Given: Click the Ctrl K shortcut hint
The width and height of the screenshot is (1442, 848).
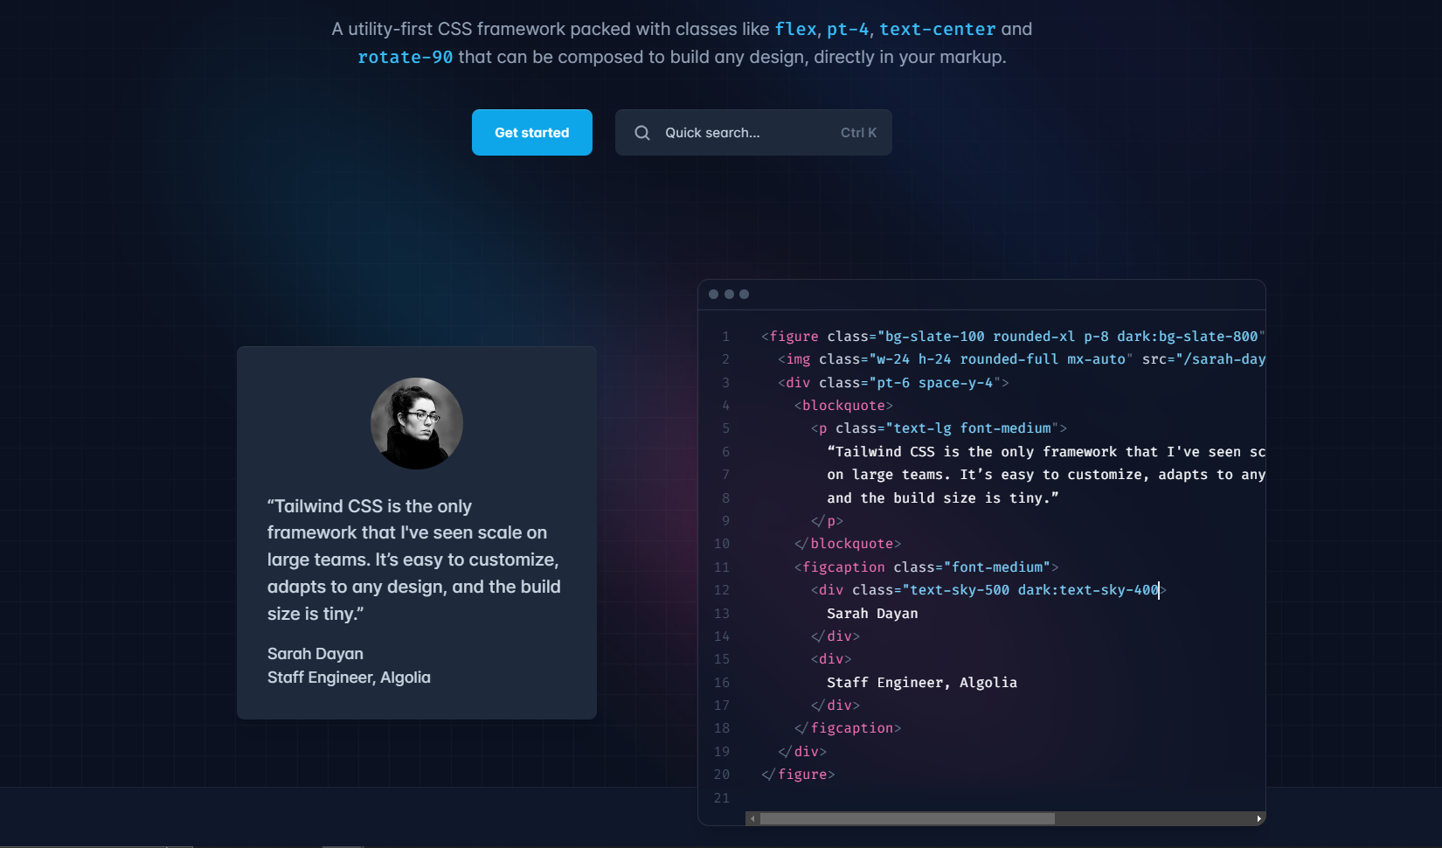Looking at the screenshot, I should 858,133.
